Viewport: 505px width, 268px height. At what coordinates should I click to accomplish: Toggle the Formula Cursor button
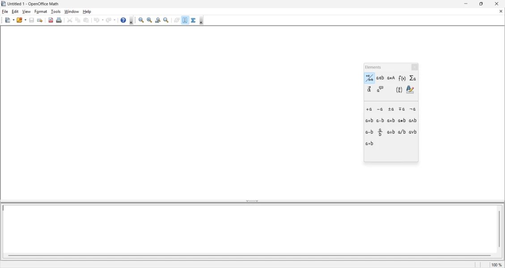tap(185, 20)
